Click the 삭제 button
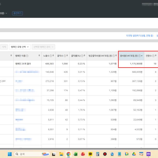158x158 pixels. click(x=4, y=47)
